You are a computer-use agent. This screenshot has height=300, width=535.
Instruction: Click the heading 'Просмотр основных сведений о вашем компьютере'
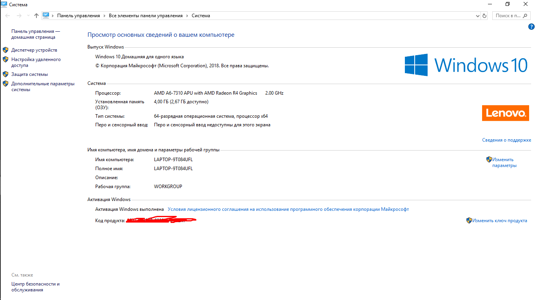[x=161, y=35]
